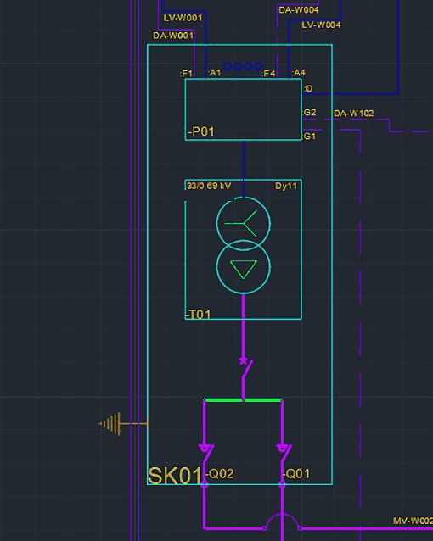Click the green busbar line
Viewport: 433px width, 541px height.
pyautogui.click(x=244, y=400)
